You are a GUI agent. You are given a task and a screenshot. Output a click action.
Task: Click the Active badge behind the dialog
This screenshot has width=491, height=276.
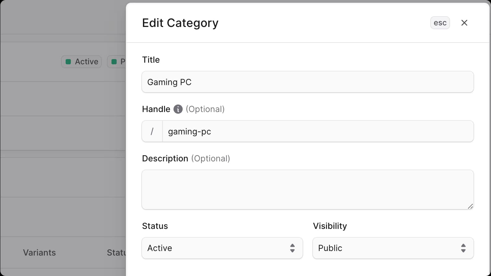(81, 61)
